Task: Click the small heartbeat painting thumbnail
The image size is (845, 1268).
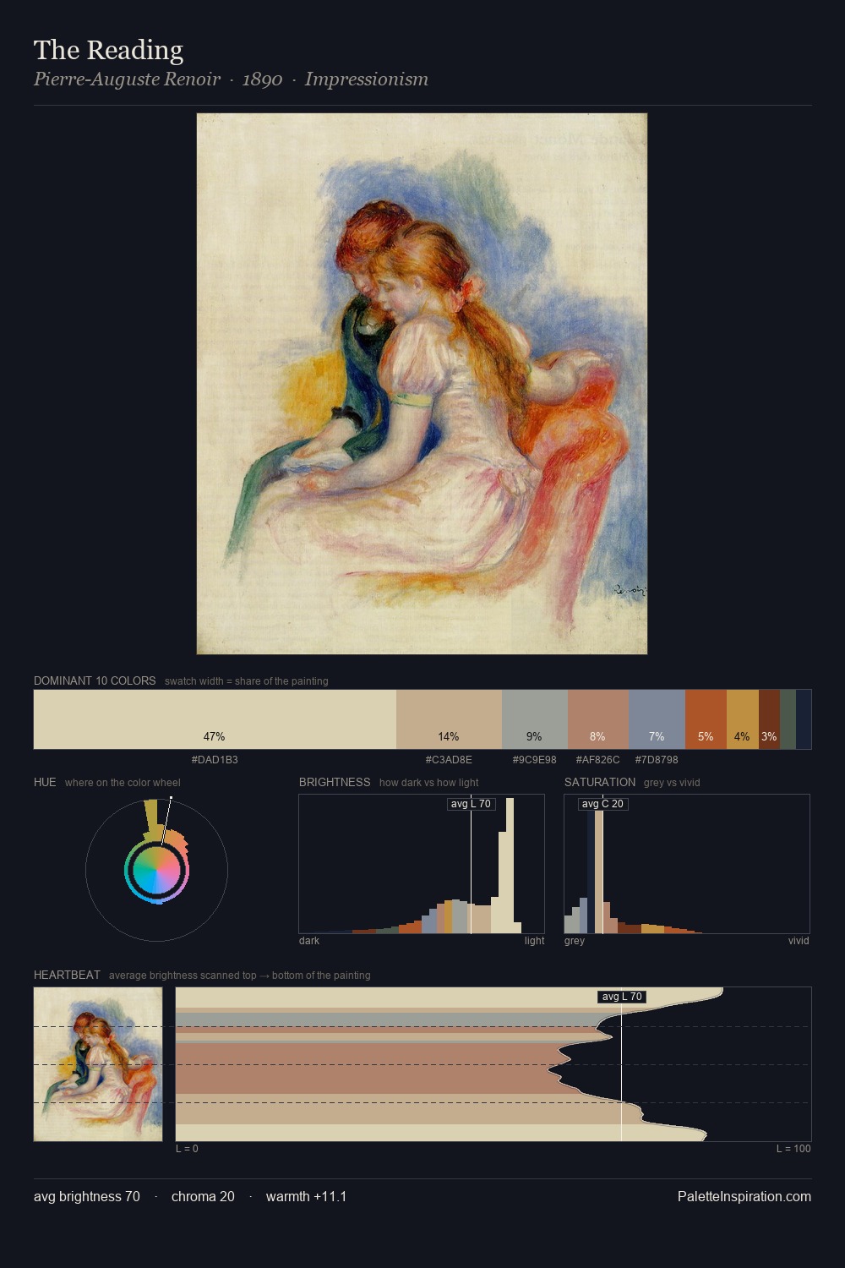Action: 98,1064
